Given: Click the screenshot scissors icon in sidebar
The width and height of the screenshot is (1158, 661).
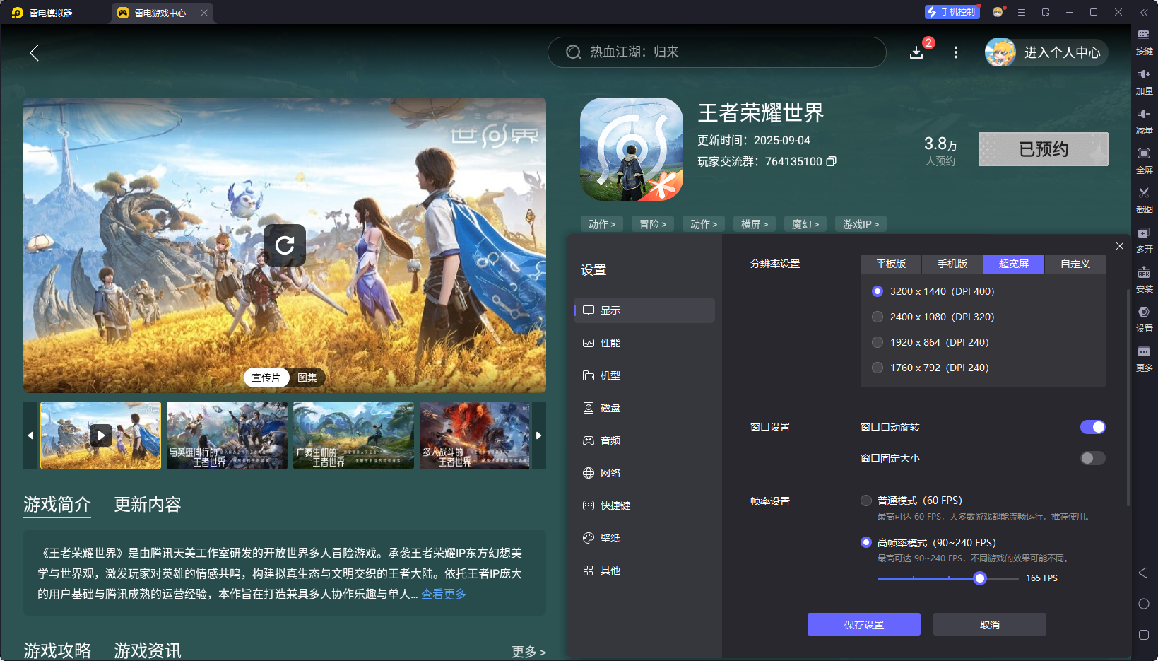Looking at the screenshot, I should [1144, 193].
